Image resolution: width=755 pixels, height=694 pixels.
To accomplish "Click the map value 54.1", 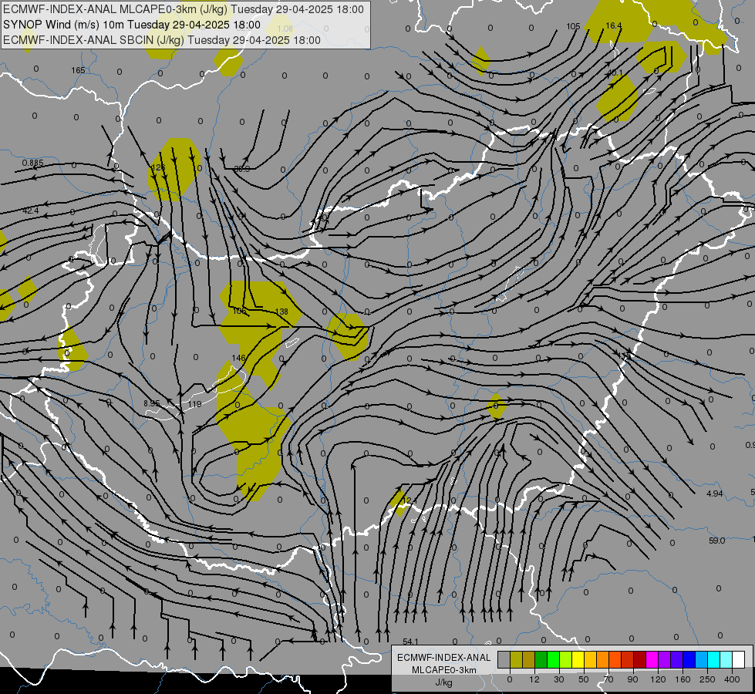I will click(411, 642).
